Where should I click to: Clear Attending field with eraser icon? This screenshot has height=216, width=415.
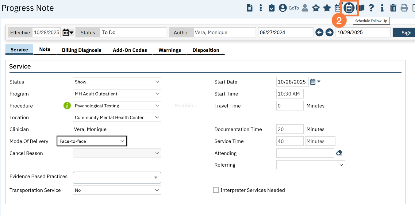coord(339,153)
